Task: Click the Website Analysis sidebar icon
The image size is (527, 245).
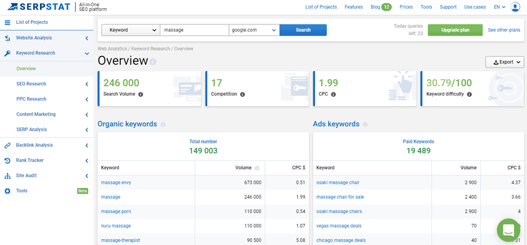Action: click(7, 38)
